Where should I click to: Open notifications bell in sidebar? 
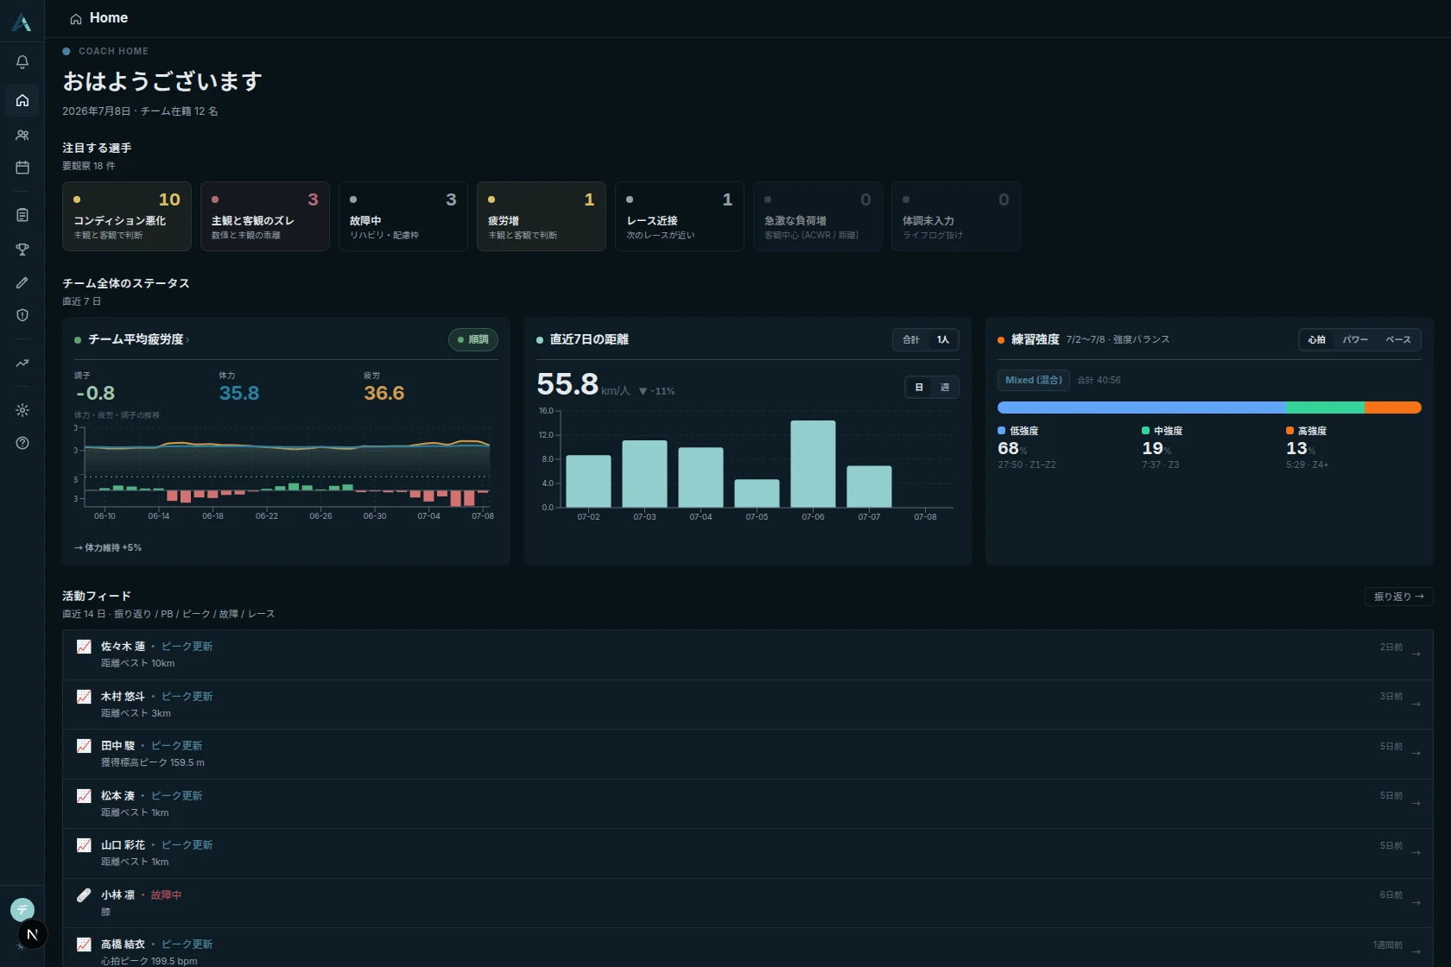(x=22, y=62)
